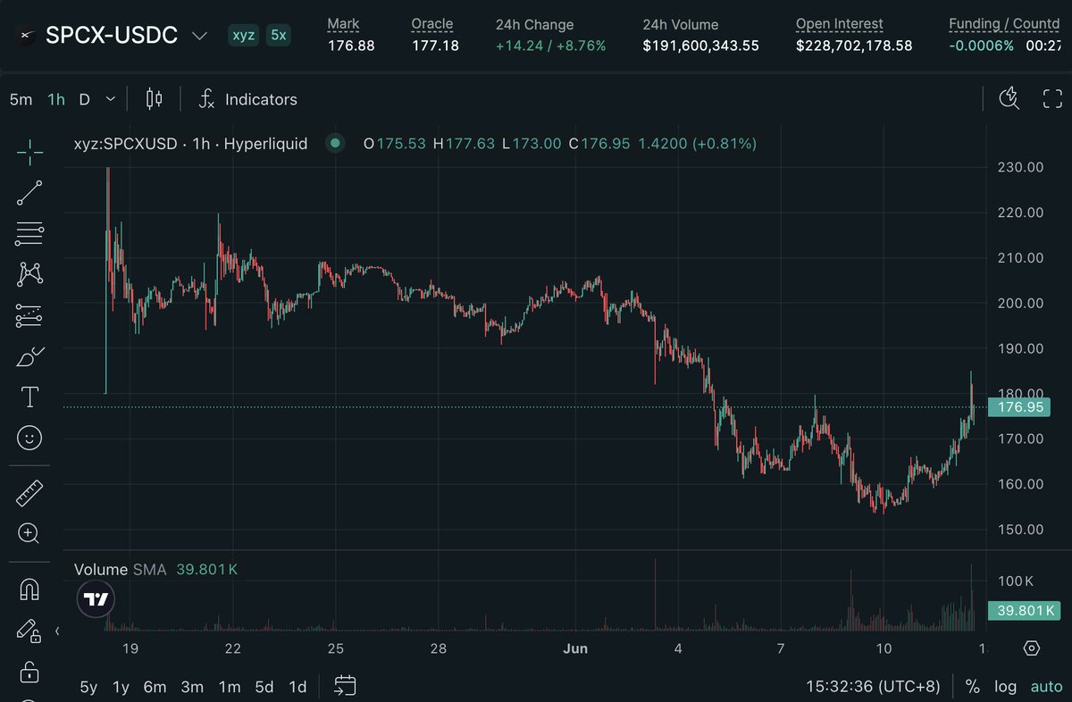Viewport: 1072px width, 702px height.
Task: Set chart range to 3m
Action: 192,687
